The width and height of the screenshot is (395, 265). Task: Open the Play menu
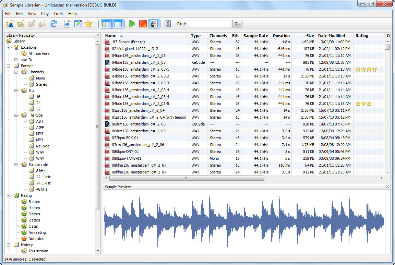pyautogui.click(x=45, y=14)
